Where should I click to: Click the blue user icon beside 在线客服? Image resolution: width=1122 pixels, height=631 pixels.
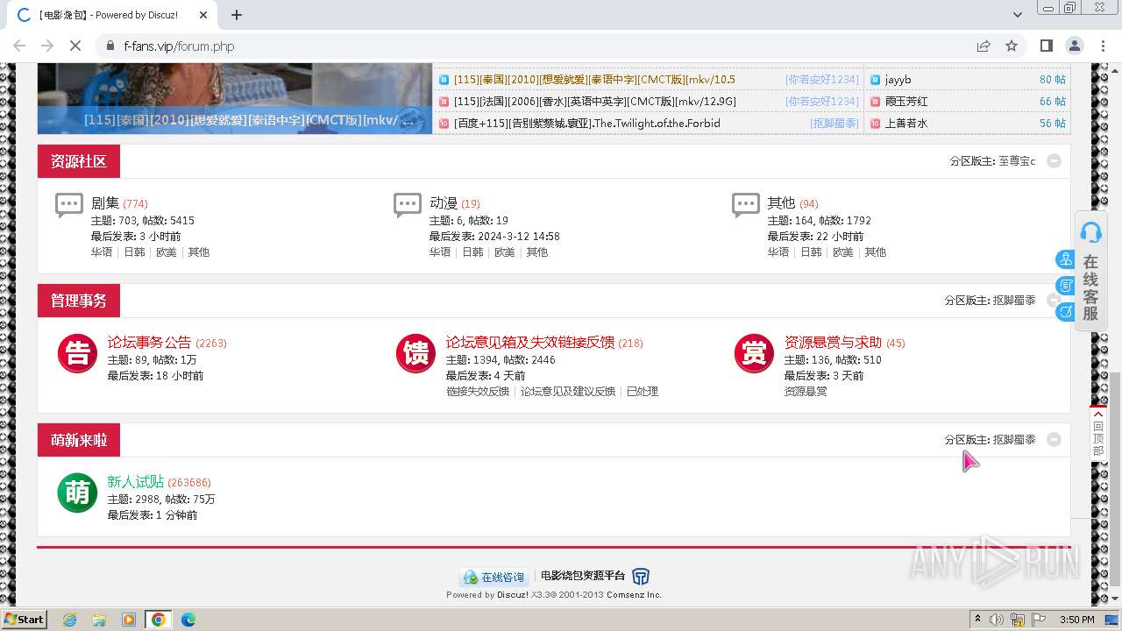point(1065,259)
